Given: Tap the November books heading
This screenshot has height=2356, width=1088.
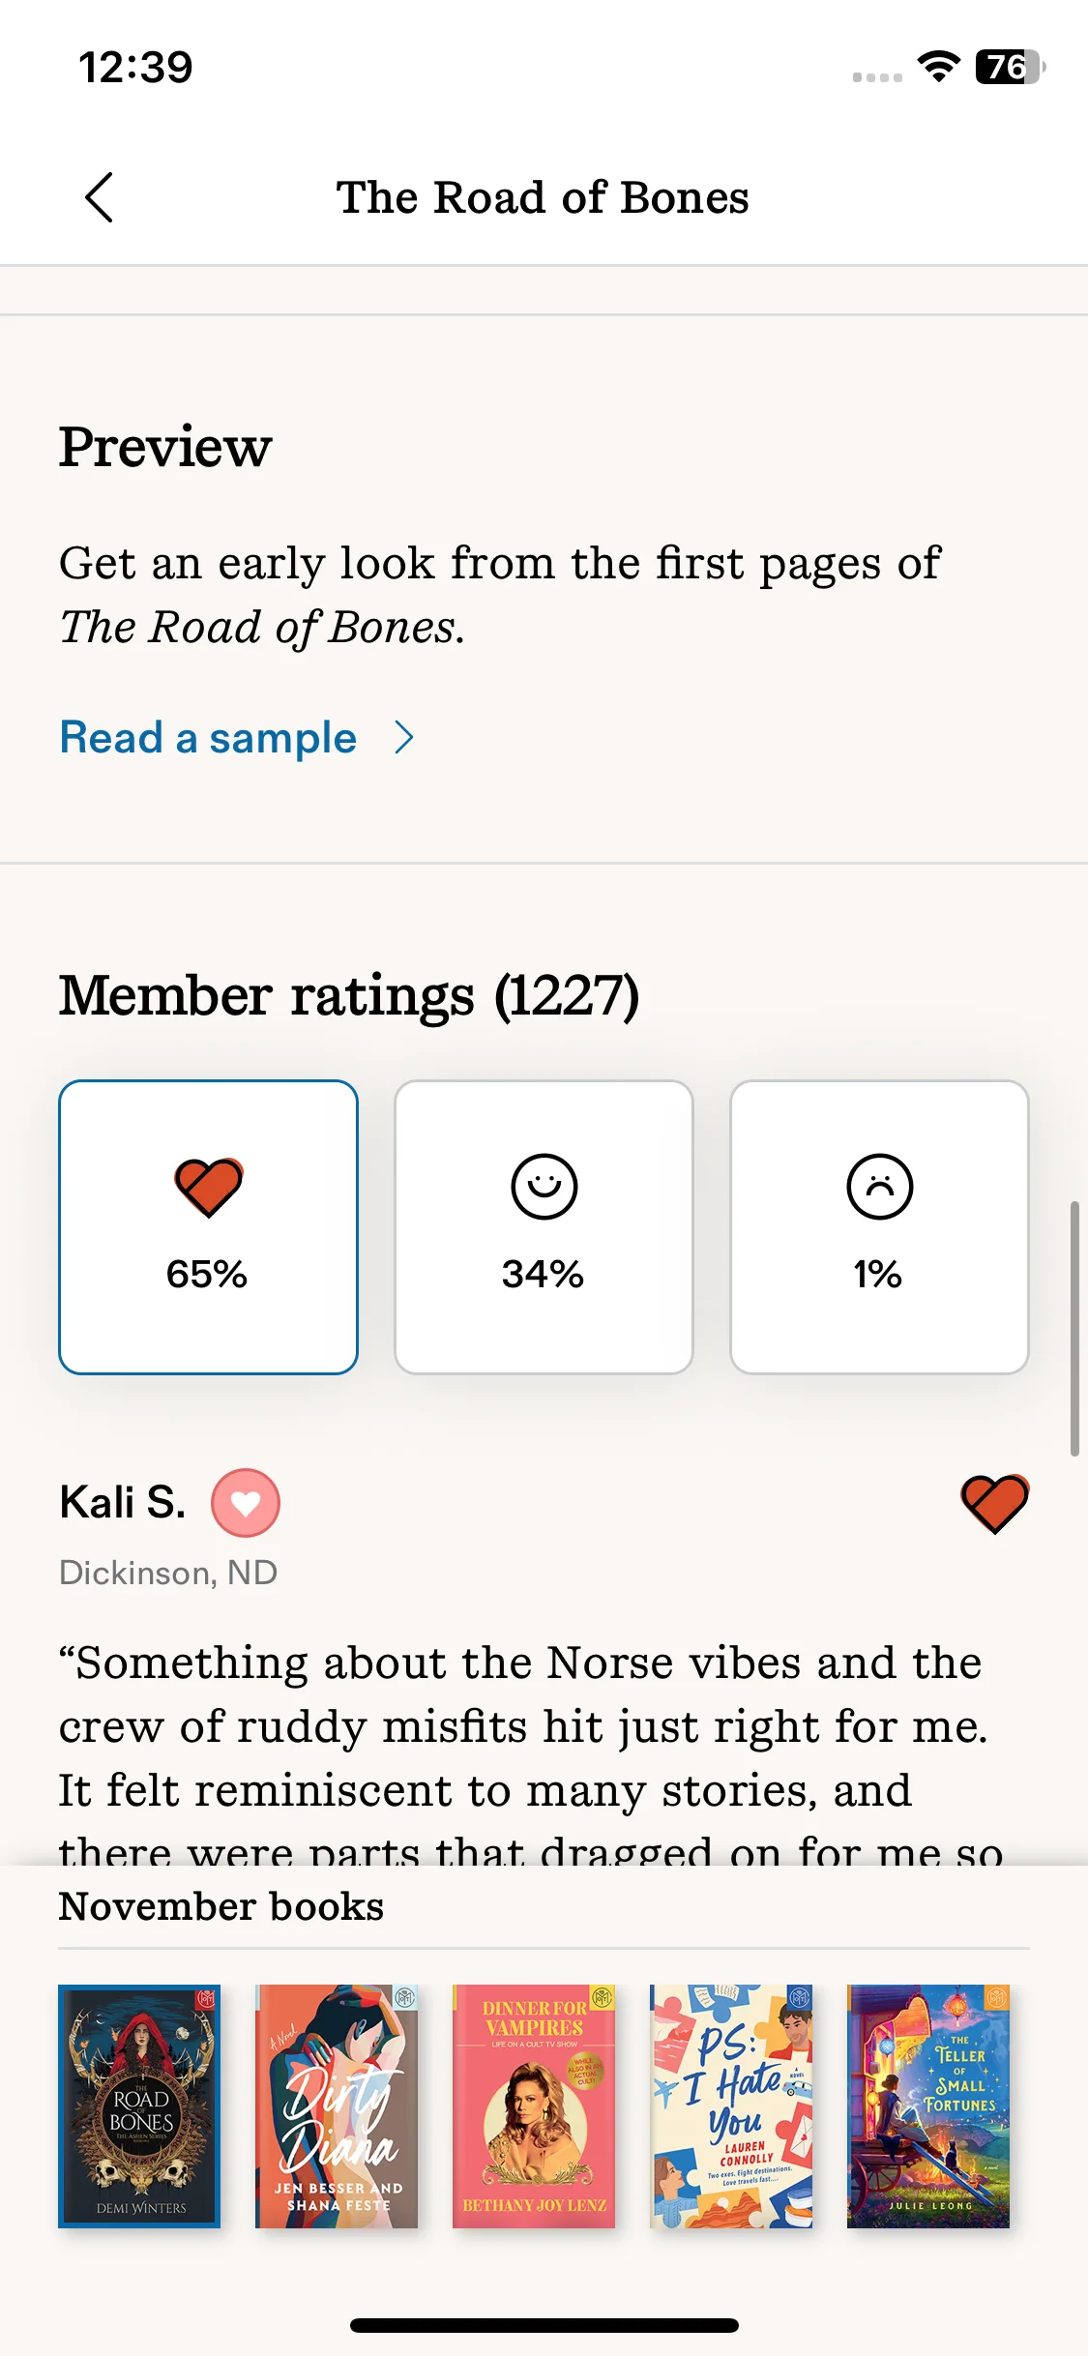Looking at the screenshot, I should (x=221, y=1907).
